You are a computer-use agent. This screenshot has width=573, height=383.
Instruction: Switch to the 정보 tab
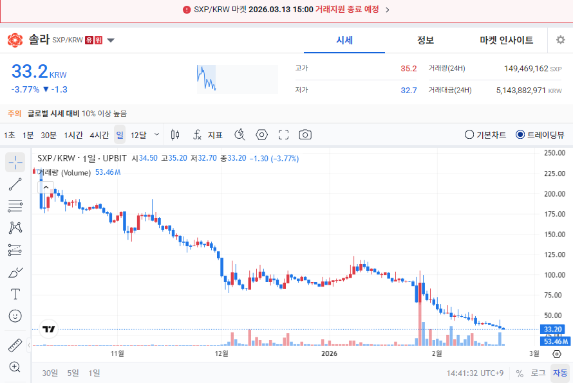(425, 39)
